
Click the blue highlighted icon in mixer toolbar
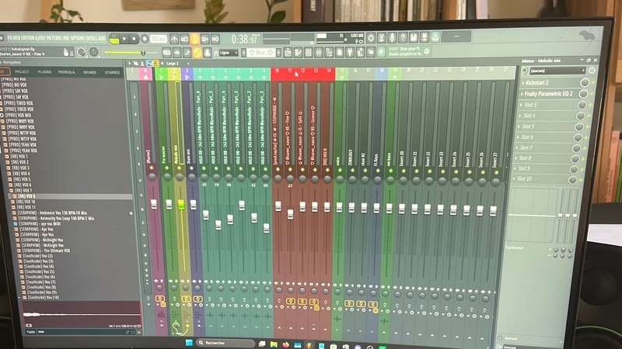point(149,64)
